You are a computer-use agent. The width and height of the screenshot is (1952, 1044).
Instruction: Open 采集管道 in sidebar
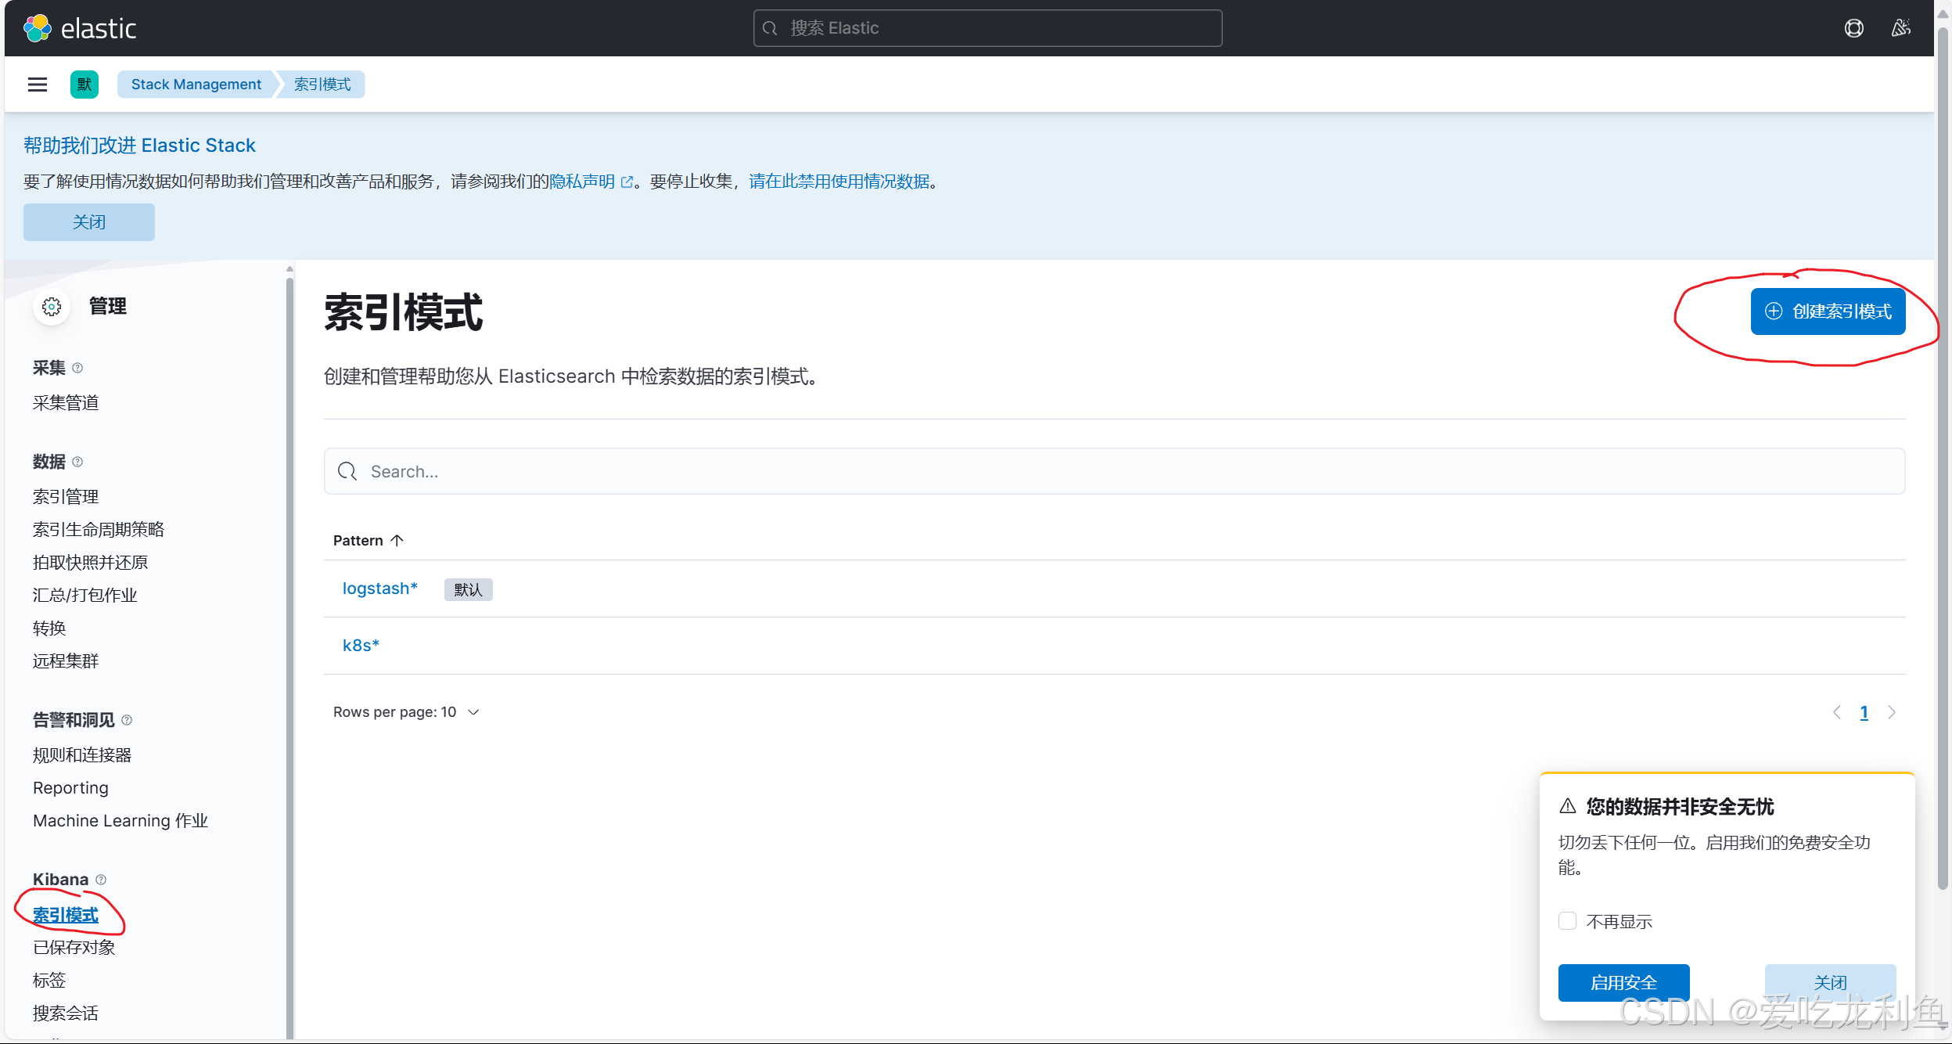tap(66, 403)
